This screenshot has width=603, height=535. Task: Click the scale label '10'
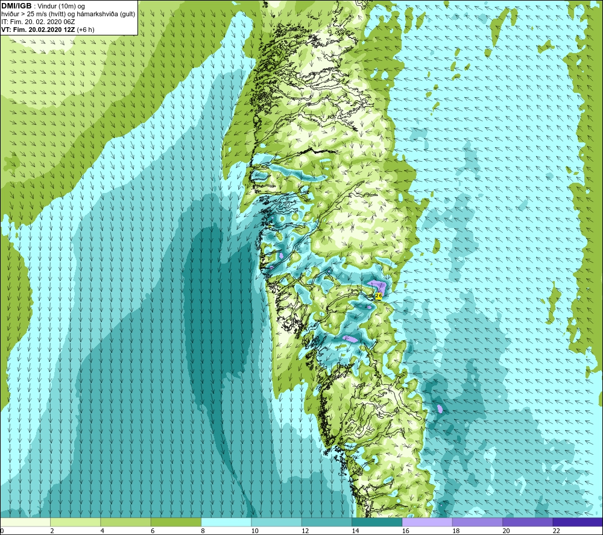[x=255, y=531]
